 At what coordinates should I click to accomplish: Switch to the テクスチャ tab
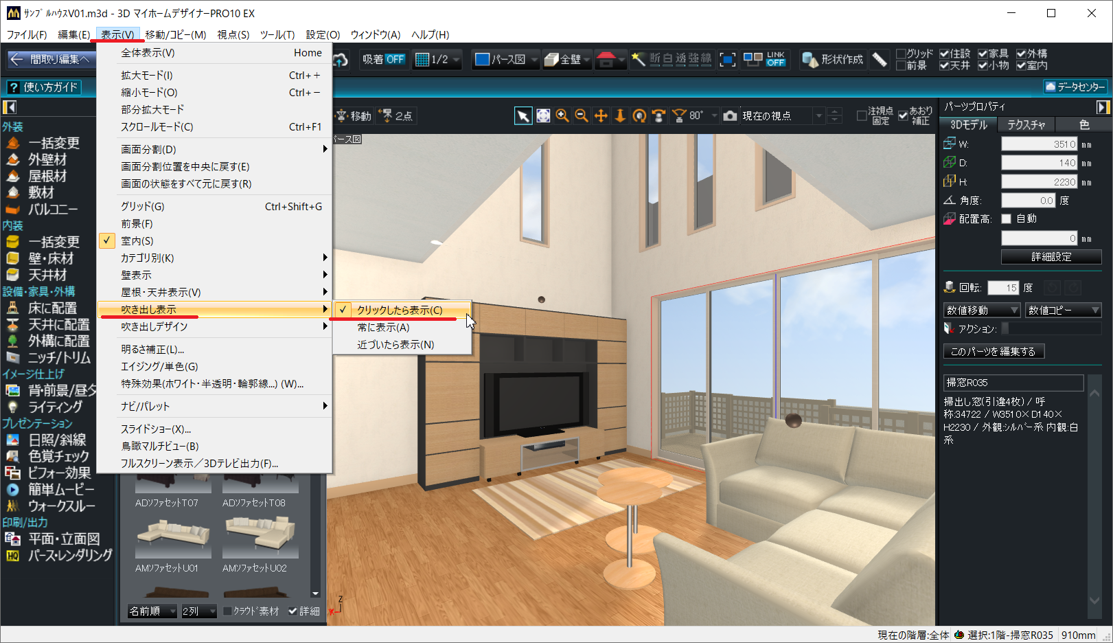[1026, 125]
